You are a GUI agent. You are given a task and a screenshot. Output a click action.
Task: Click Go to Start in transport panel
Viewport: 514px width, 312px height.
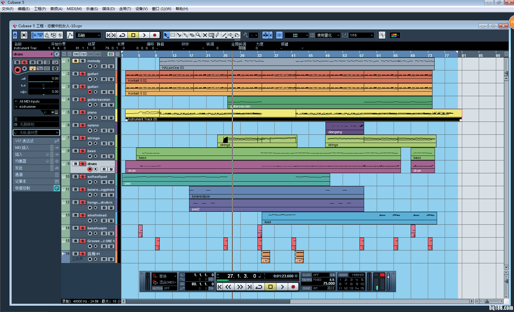point(220,287)
